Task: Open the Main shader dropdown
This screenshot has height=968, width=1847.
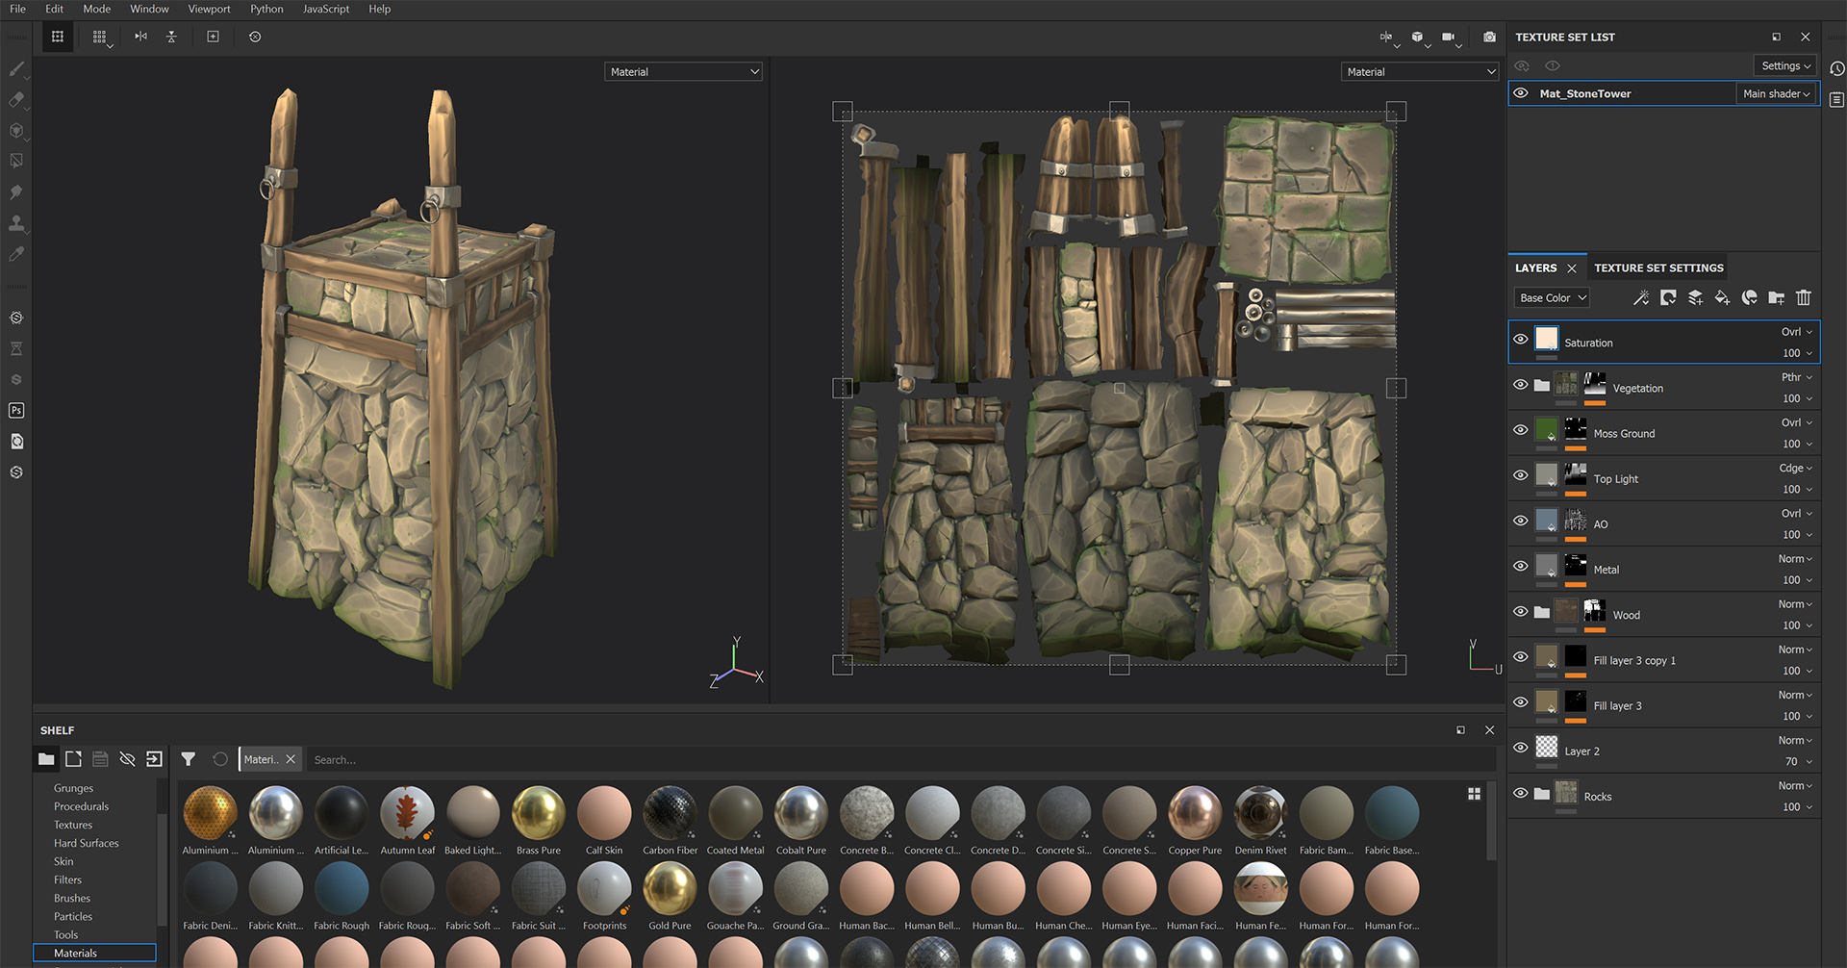Action: (x=1776, y=93)
